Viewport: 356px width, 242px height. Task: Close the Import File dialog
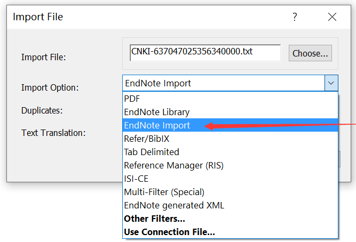[332, 17]
